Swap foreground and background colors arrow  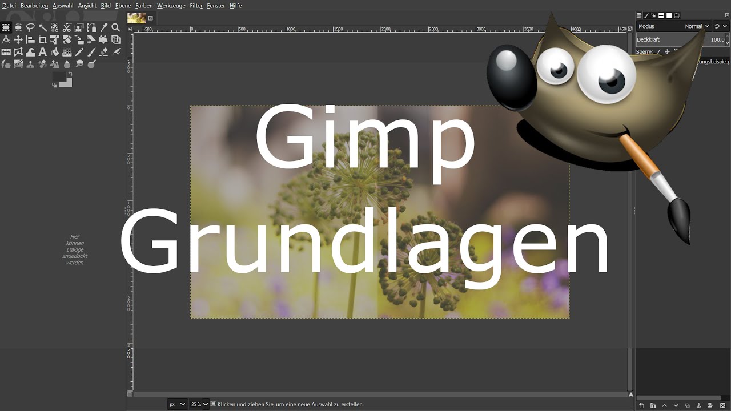[x=70, y=74]
